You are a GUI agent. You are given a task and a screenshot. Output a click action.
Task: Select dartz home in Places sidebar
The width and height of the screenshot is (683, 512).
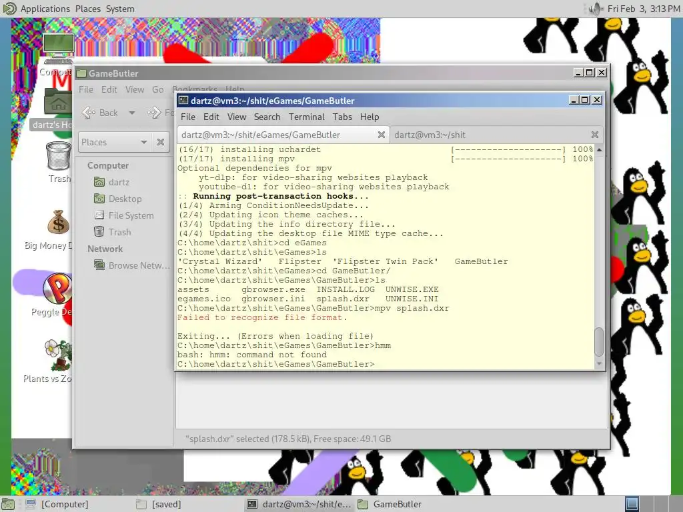click(112, 182)
